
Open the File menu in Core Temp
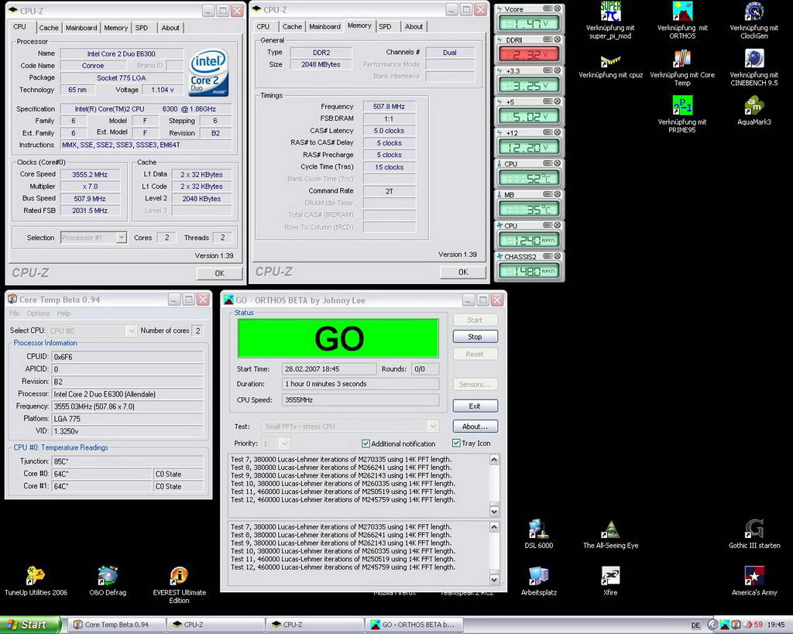tap(15, 314)
